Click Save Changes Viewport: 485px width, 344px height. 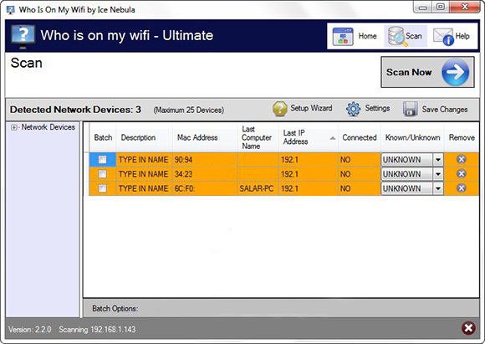click(x=436, y=109)
